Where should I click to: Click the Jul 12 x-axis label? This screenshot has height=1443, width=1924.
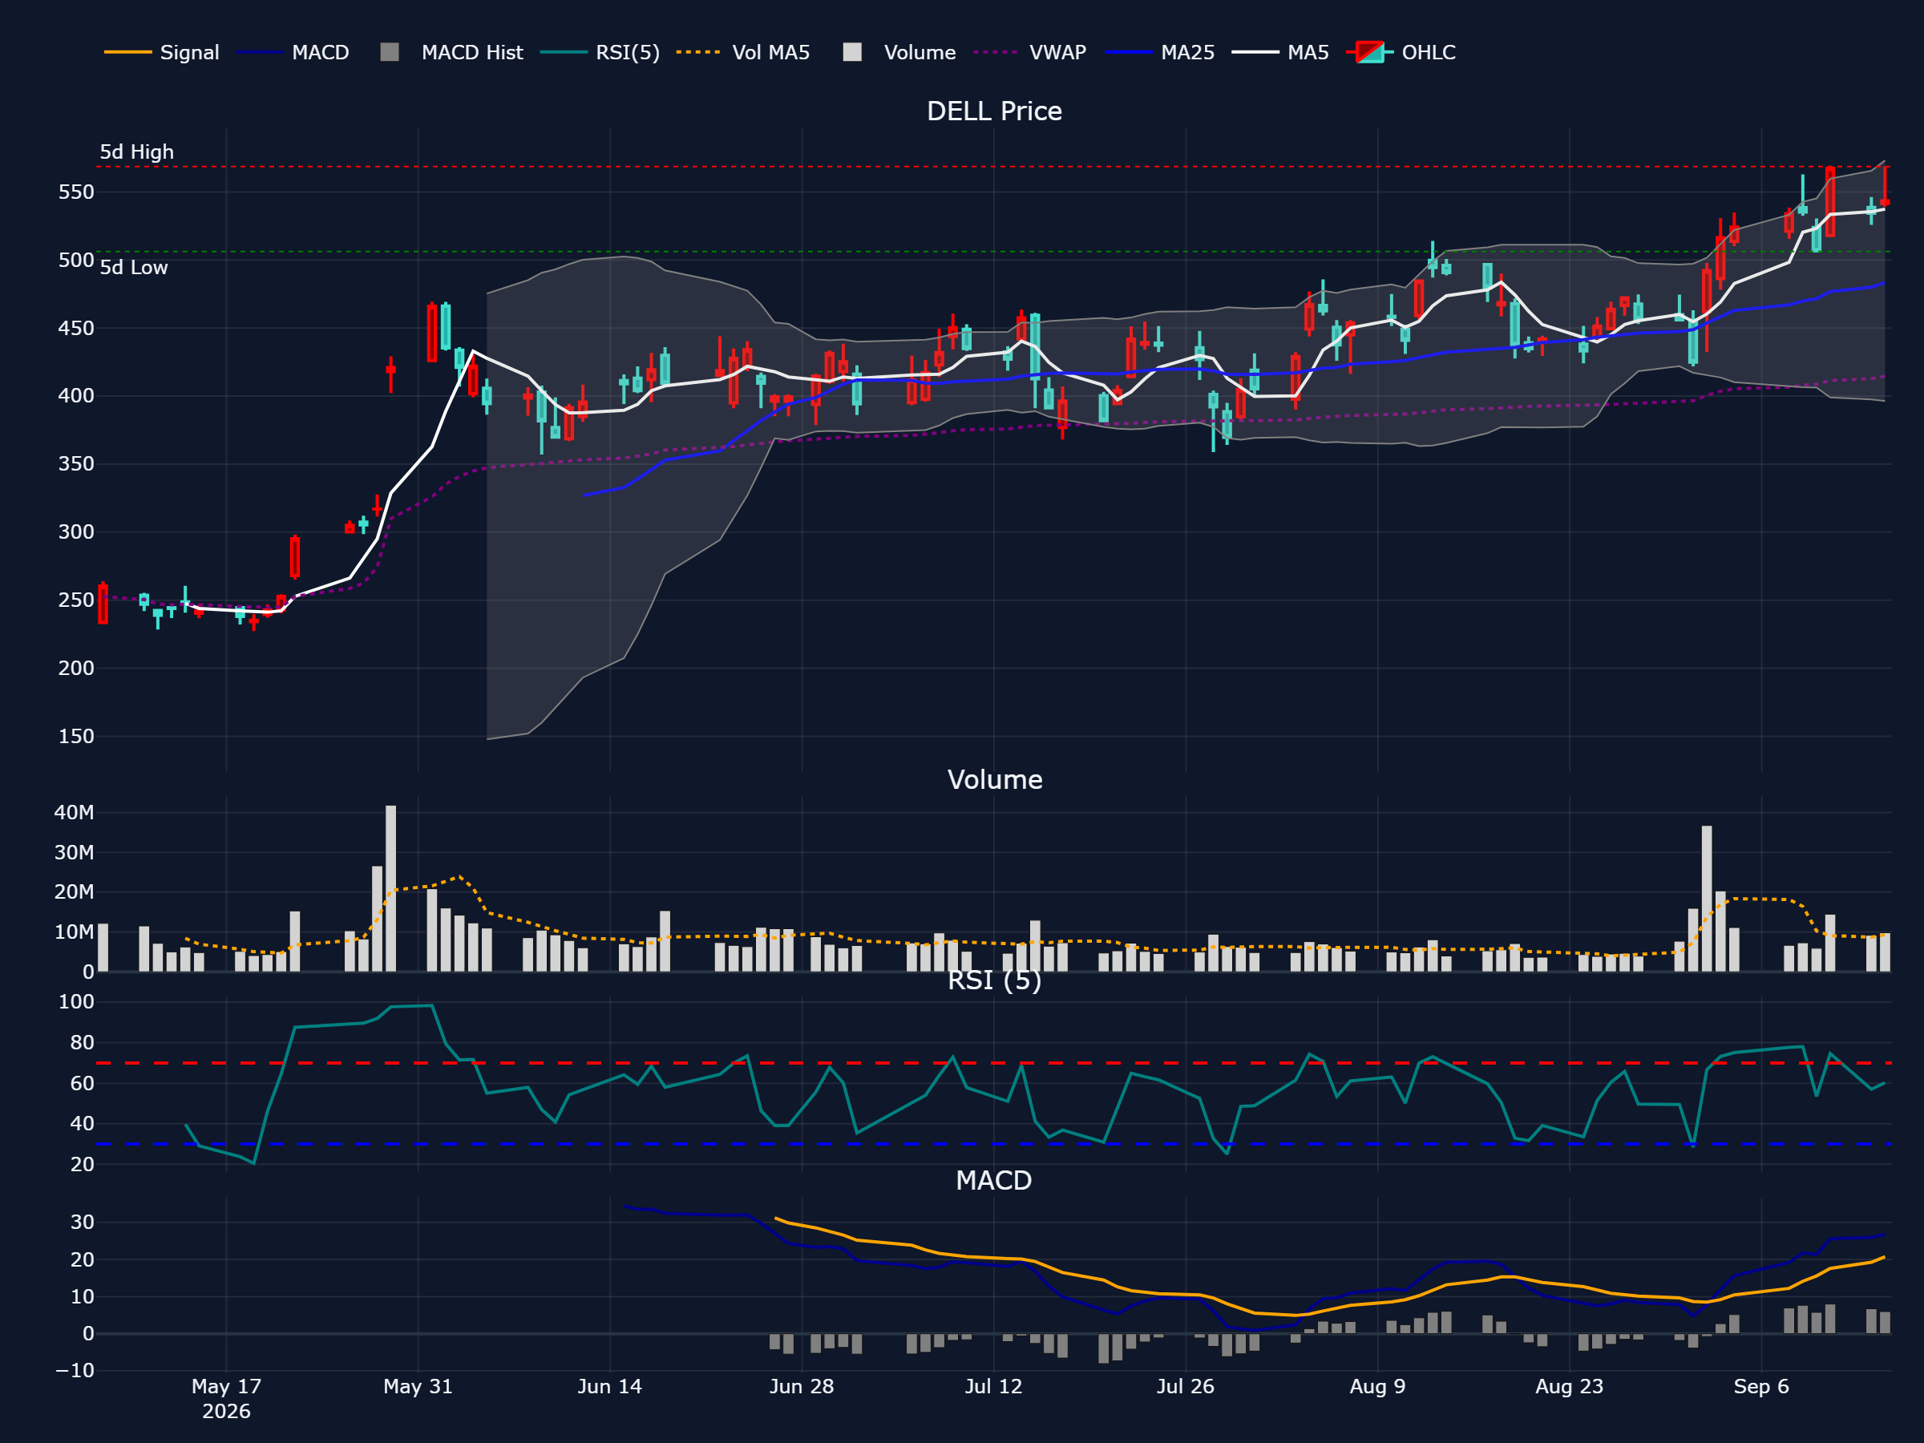pyautogui.click(x=993, y=1386)
